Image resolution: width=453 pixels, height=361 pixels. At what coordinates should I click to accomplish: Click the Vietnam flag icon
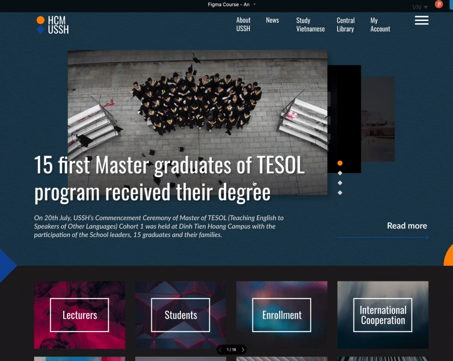point(439,5)
